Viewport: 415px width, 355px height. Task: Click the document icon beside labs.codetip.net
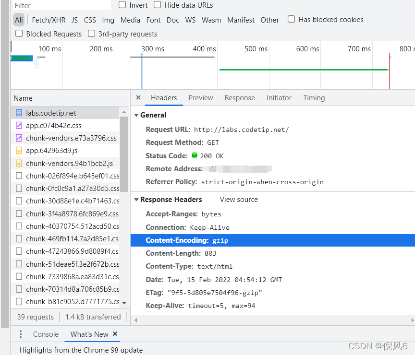pyautogui.click(x=19, y=113)
